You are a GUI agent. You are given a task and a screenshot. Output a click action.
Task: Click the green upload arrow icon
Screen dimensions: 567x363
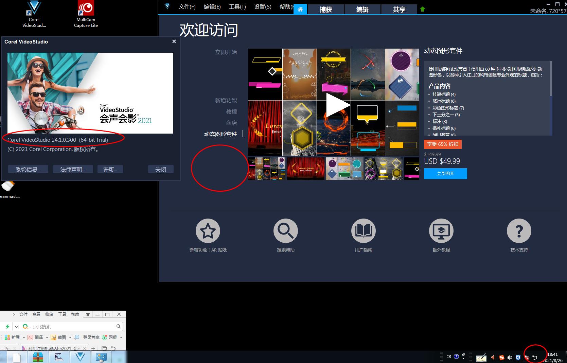coord(423,10)
